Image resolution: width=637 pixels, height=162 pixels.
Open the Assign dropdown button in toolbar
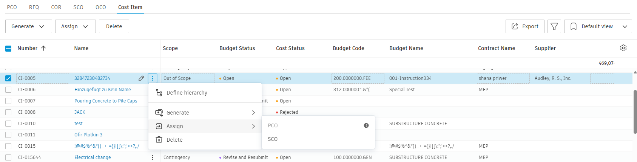76,26
